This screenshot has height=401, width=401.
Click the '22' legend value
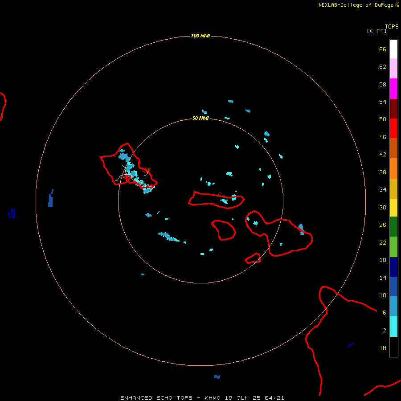point(383,242)
